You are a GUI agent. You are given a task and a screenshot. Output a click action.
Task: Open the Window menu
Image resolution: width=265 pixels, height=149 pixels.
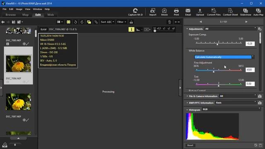pos(37,9)
